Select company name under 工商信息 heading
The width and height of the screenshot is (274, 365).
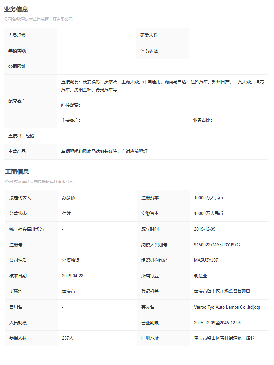39,182
